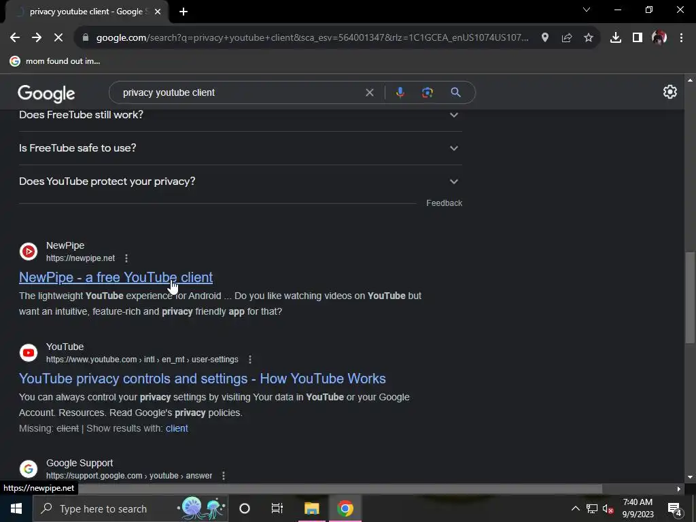The height and width of the screenshot is (522, 696).
Task: Open more options for Google Support result
Action: pyautogui.click(x=223, y=475)
